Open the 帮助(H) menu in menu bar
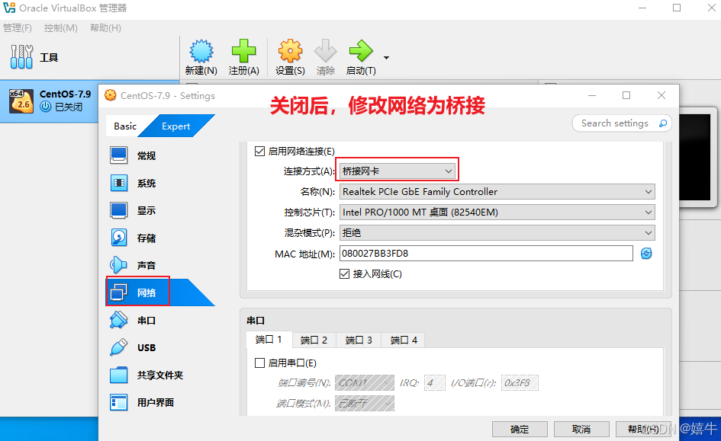The height and width of the screenshot is (441, 721). [x=105, y=28]
